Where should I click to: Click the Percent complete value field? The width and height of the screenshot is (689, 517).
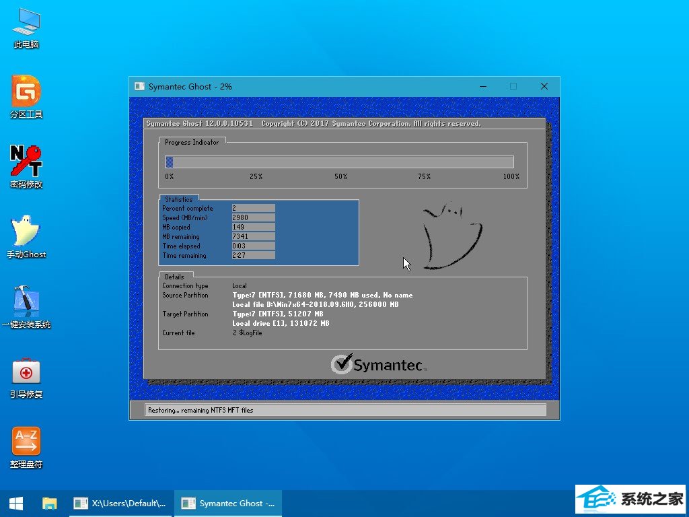[253, 209]
